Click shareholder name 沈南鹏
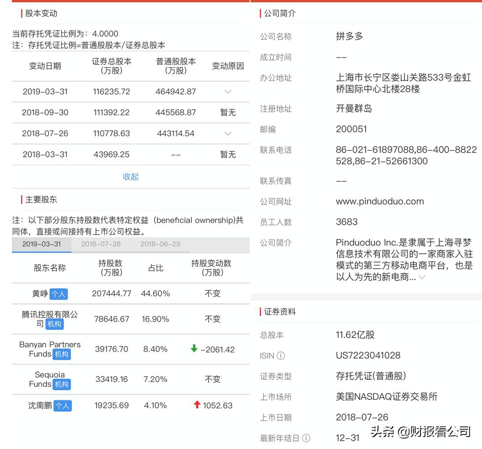This screenshot has height=449, width=482. coord(40,405)
